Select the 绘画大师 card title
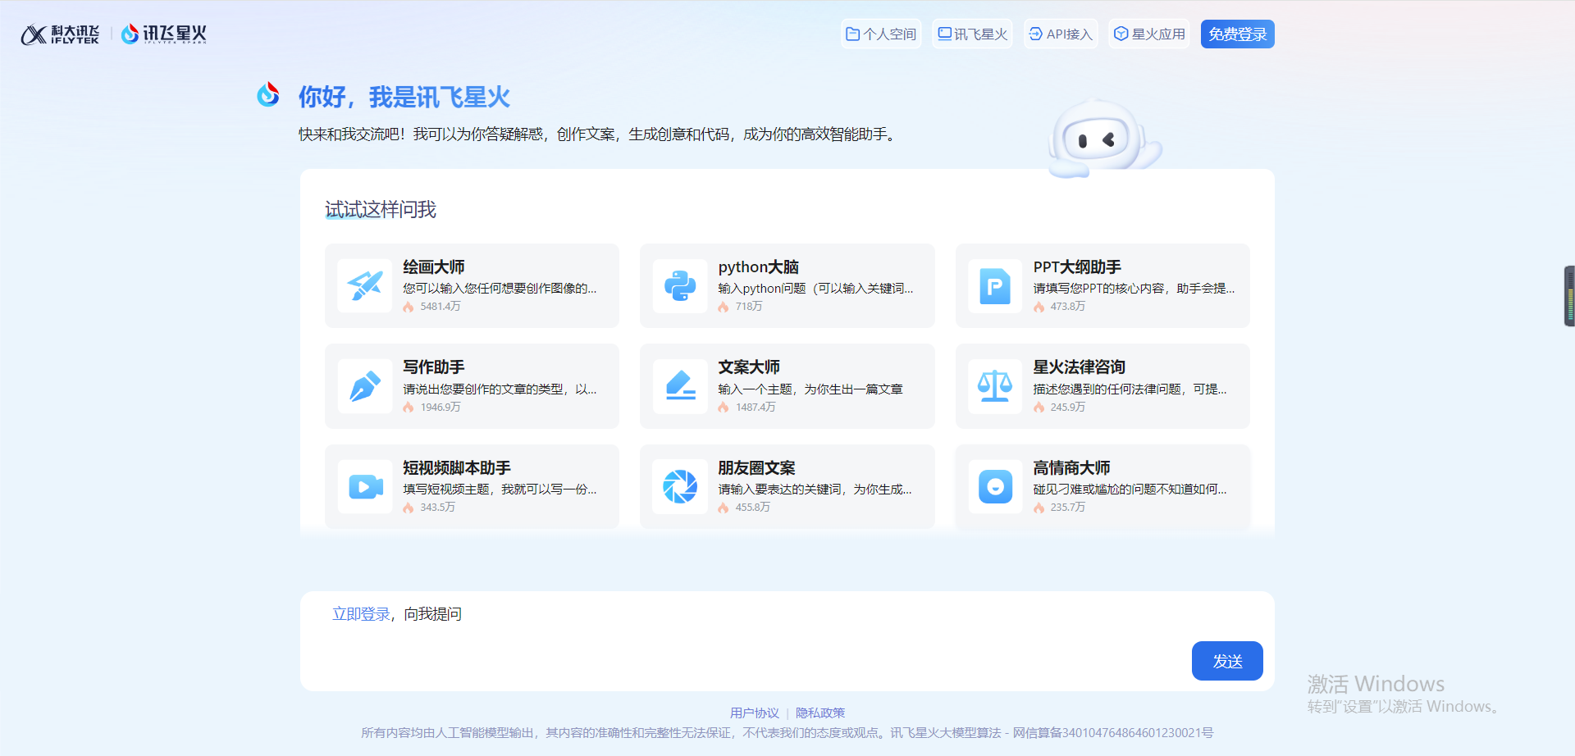 coord(434,267)
